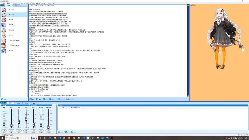
Task: Click the line '読売新聞' in text
Action: [x=32, y=28]
